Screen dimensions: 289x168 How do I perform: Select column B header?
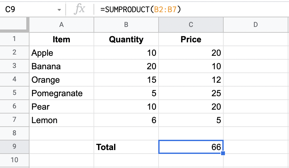(126, 25)
